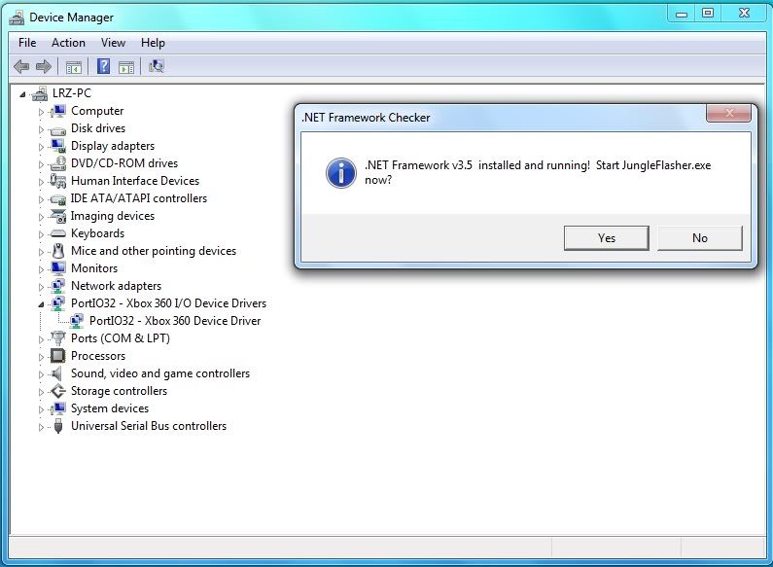Click the System devices icon

point(58,408)
